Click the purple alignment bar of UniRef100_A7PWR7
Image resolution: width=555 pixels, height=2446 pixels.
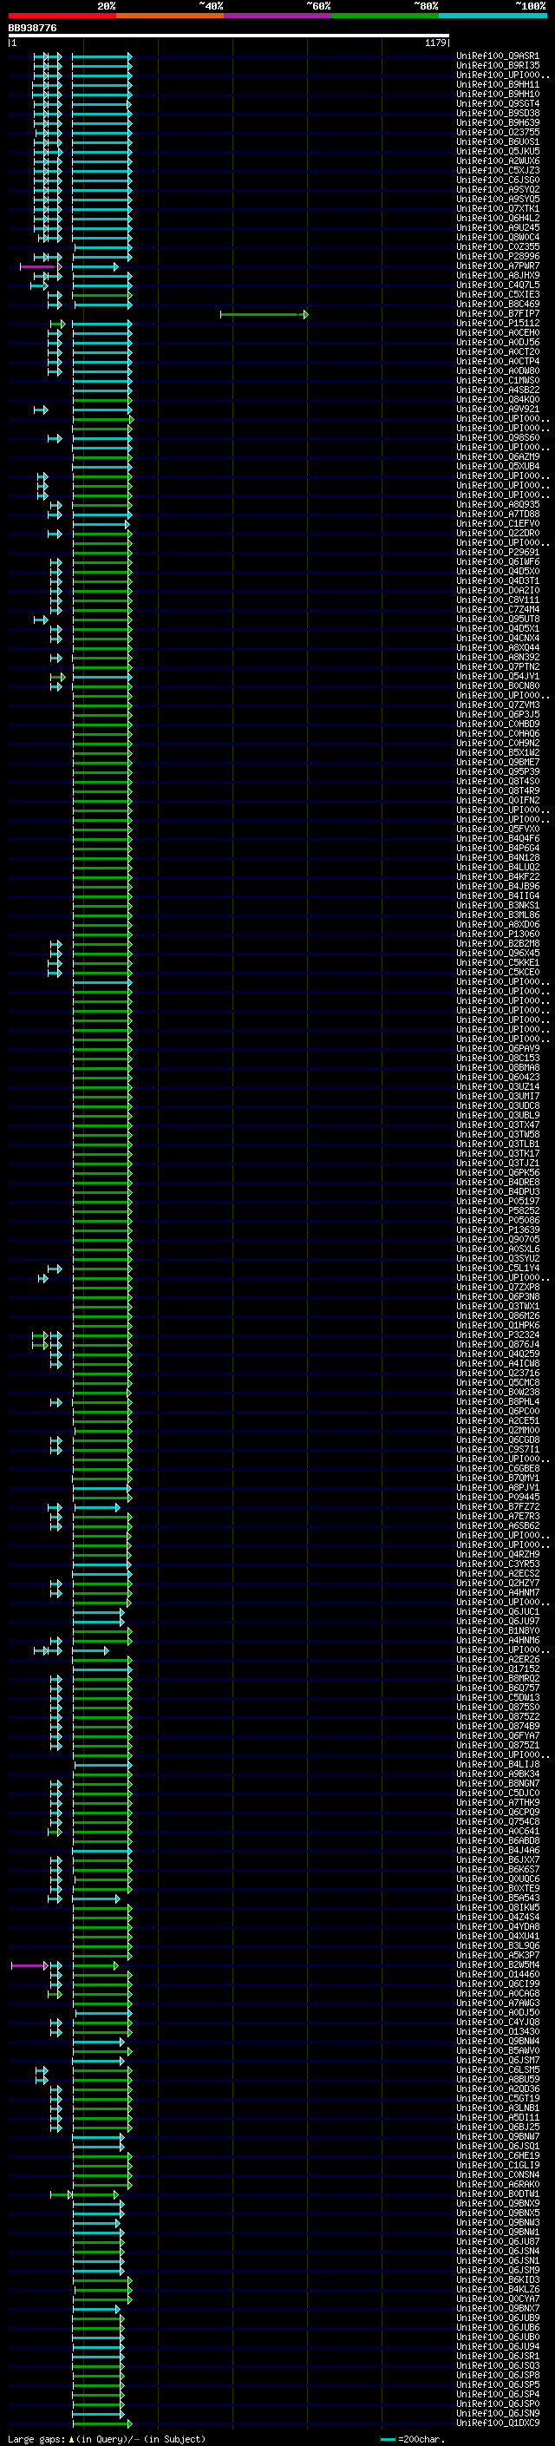[x=40, y=267]
